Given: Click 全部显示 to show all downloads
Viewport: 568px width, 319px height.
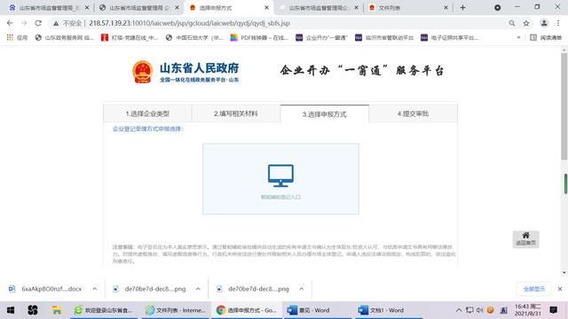Looking at the screenshot, I should pyautogui.click(x=534, y=289).
